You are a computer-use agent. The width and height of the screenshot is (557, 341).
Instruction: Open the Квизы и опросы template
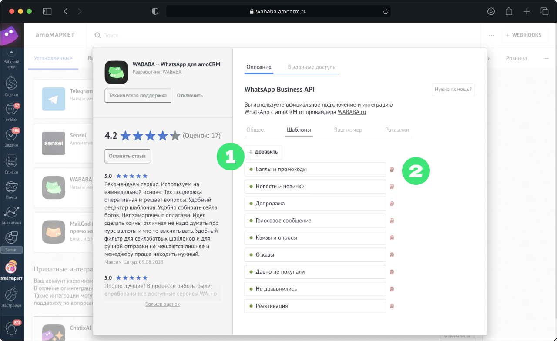point(315,238)
